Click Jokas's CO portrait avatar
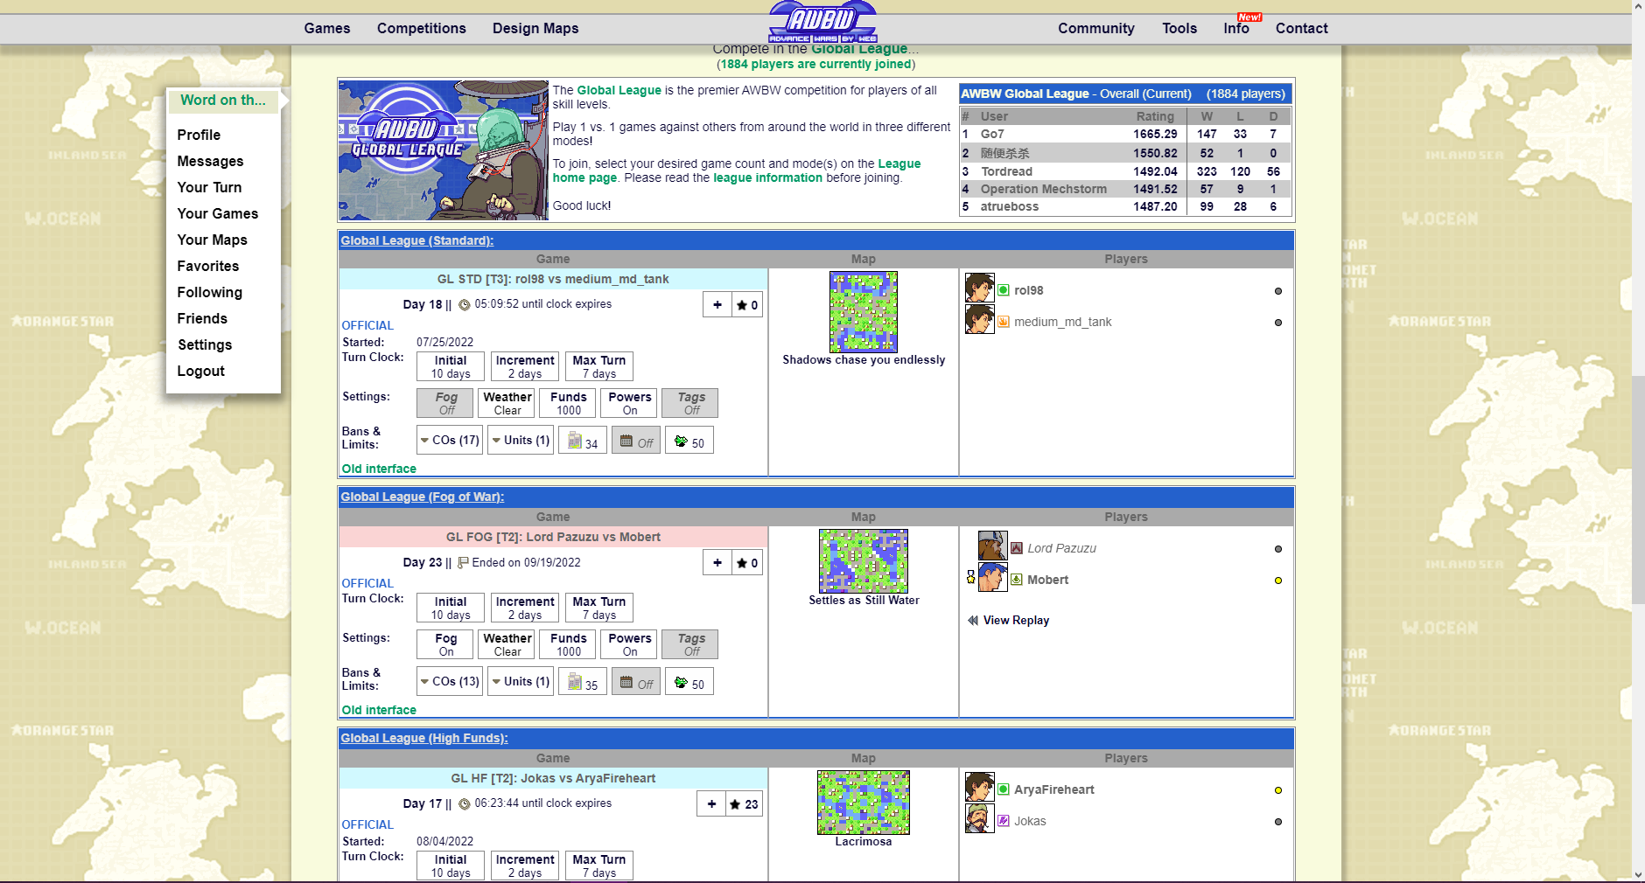The image size is (1645, 883). (x=979, y=819)
